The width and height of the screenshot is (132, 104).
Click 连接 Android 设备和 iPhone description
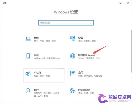click(x=47, y=58)
